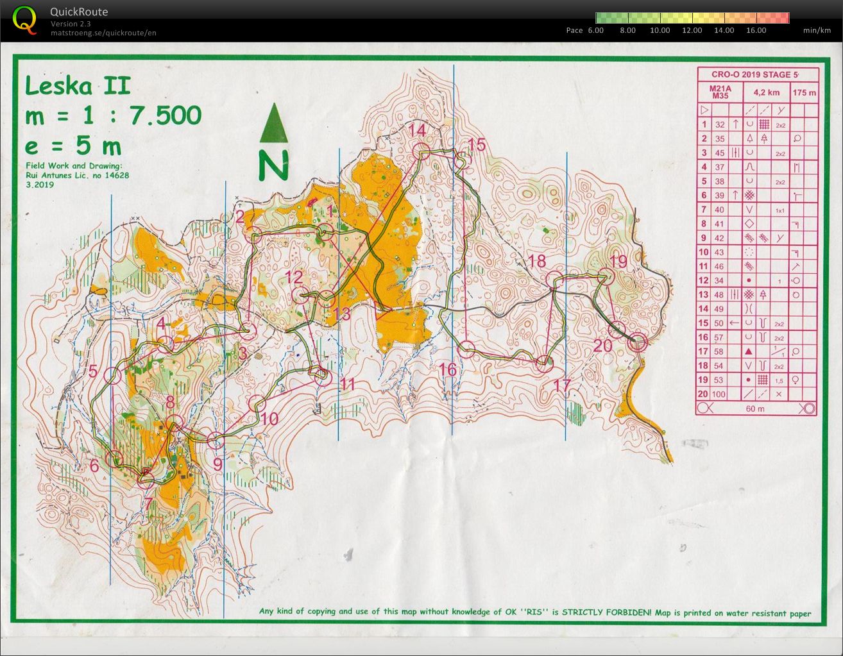This screenshot has width=843, height=656.
Task: Click the red end of the pace scale
Action: click(785, 18)
